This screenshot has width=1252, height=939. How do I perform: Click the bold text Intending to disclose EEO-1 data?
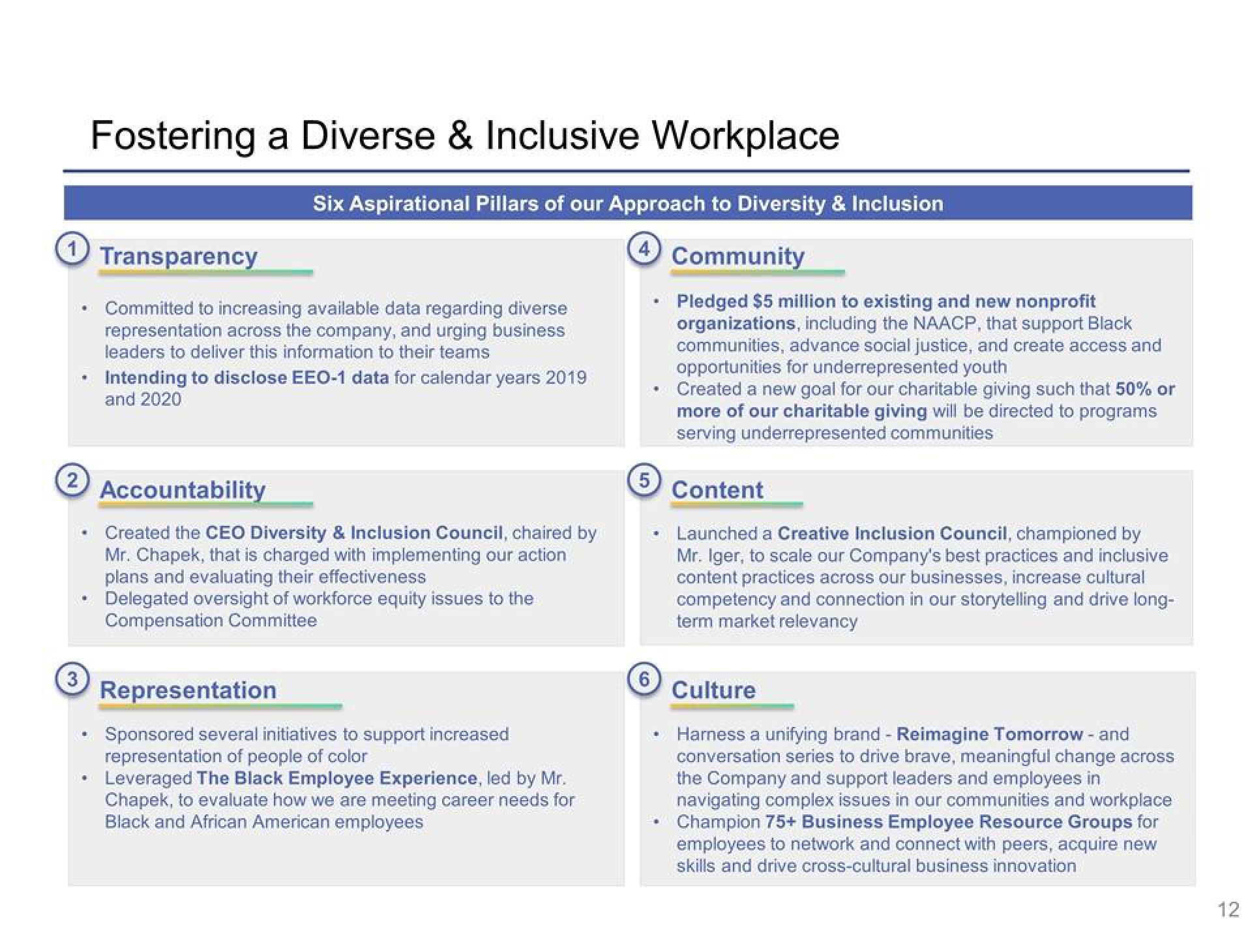[246, 377]
